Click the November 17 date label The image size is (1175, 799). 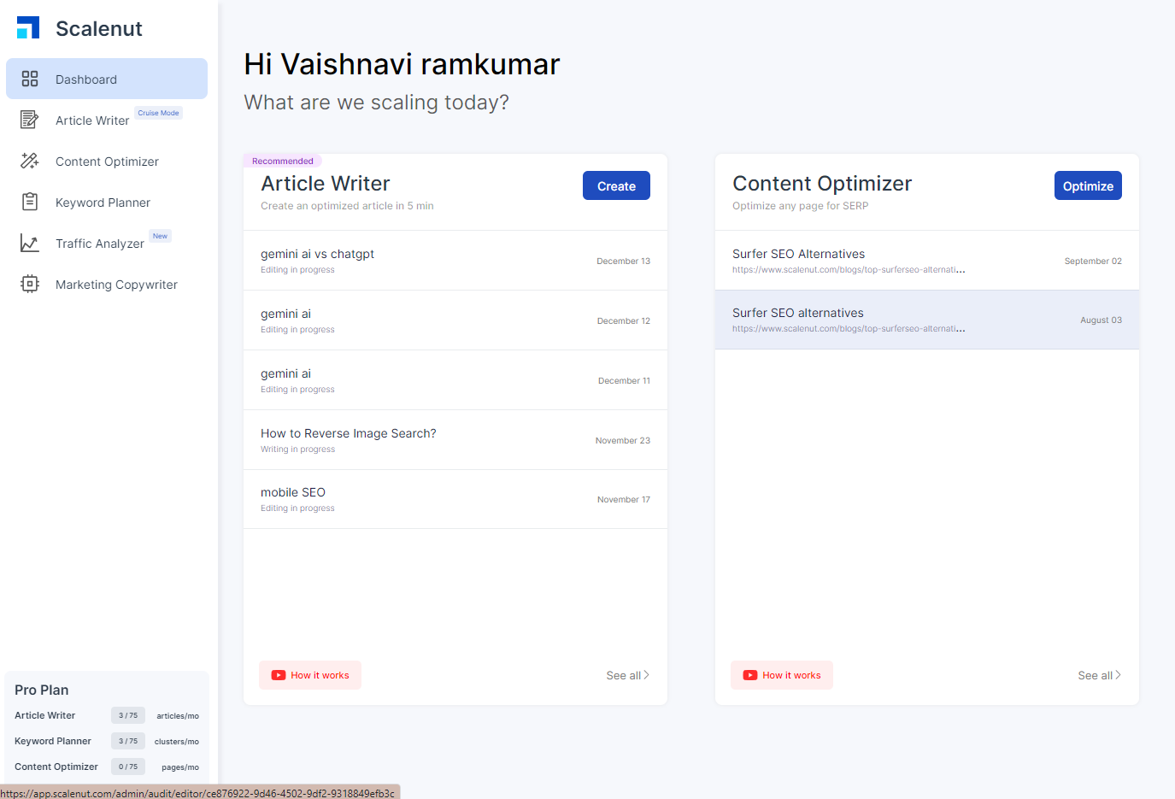point(624,500)
